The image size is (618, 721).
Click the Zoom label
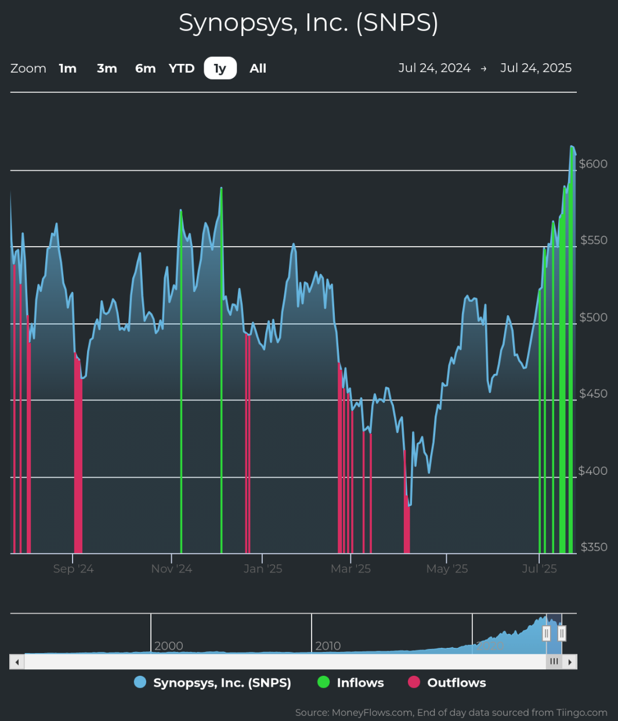point(28,69)
